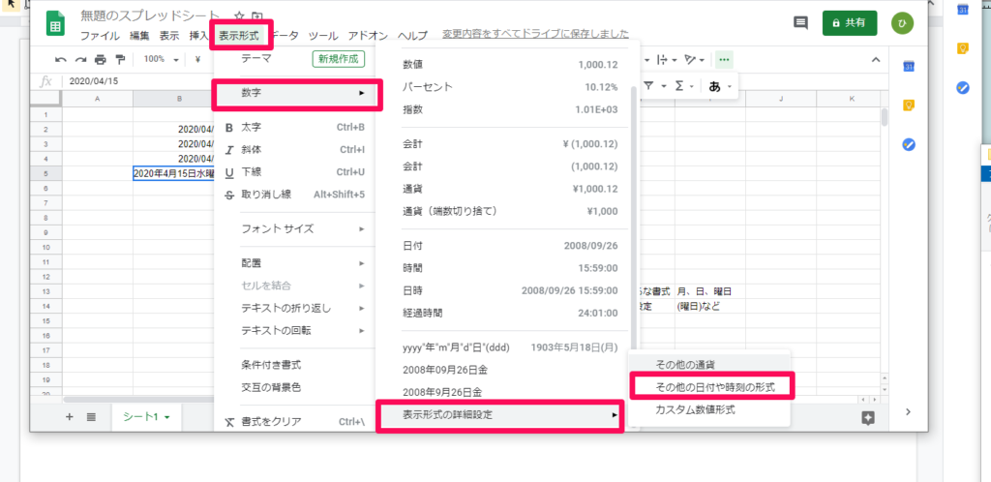Click the 新規作成 theme button

coord(336,59)
